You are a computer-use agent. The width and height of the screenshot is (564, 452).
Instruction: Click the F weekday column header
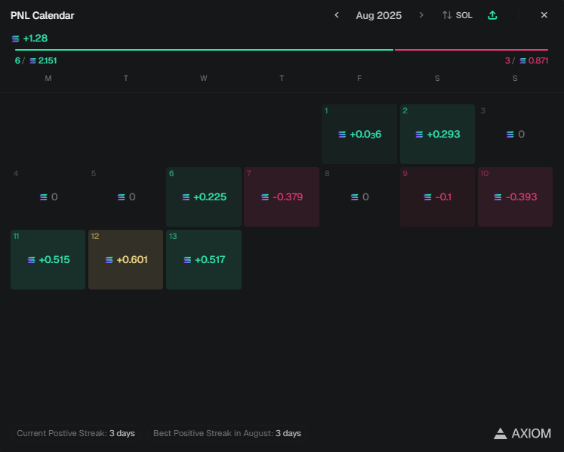[x=359, y=78]
